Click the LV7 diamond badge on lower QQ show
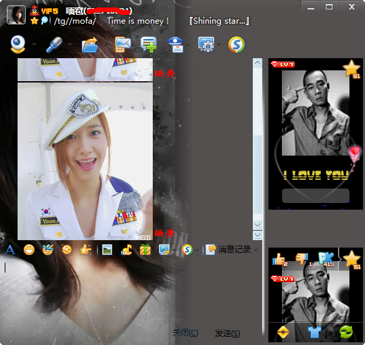This screenshot has height=345, width=365. 283,279
